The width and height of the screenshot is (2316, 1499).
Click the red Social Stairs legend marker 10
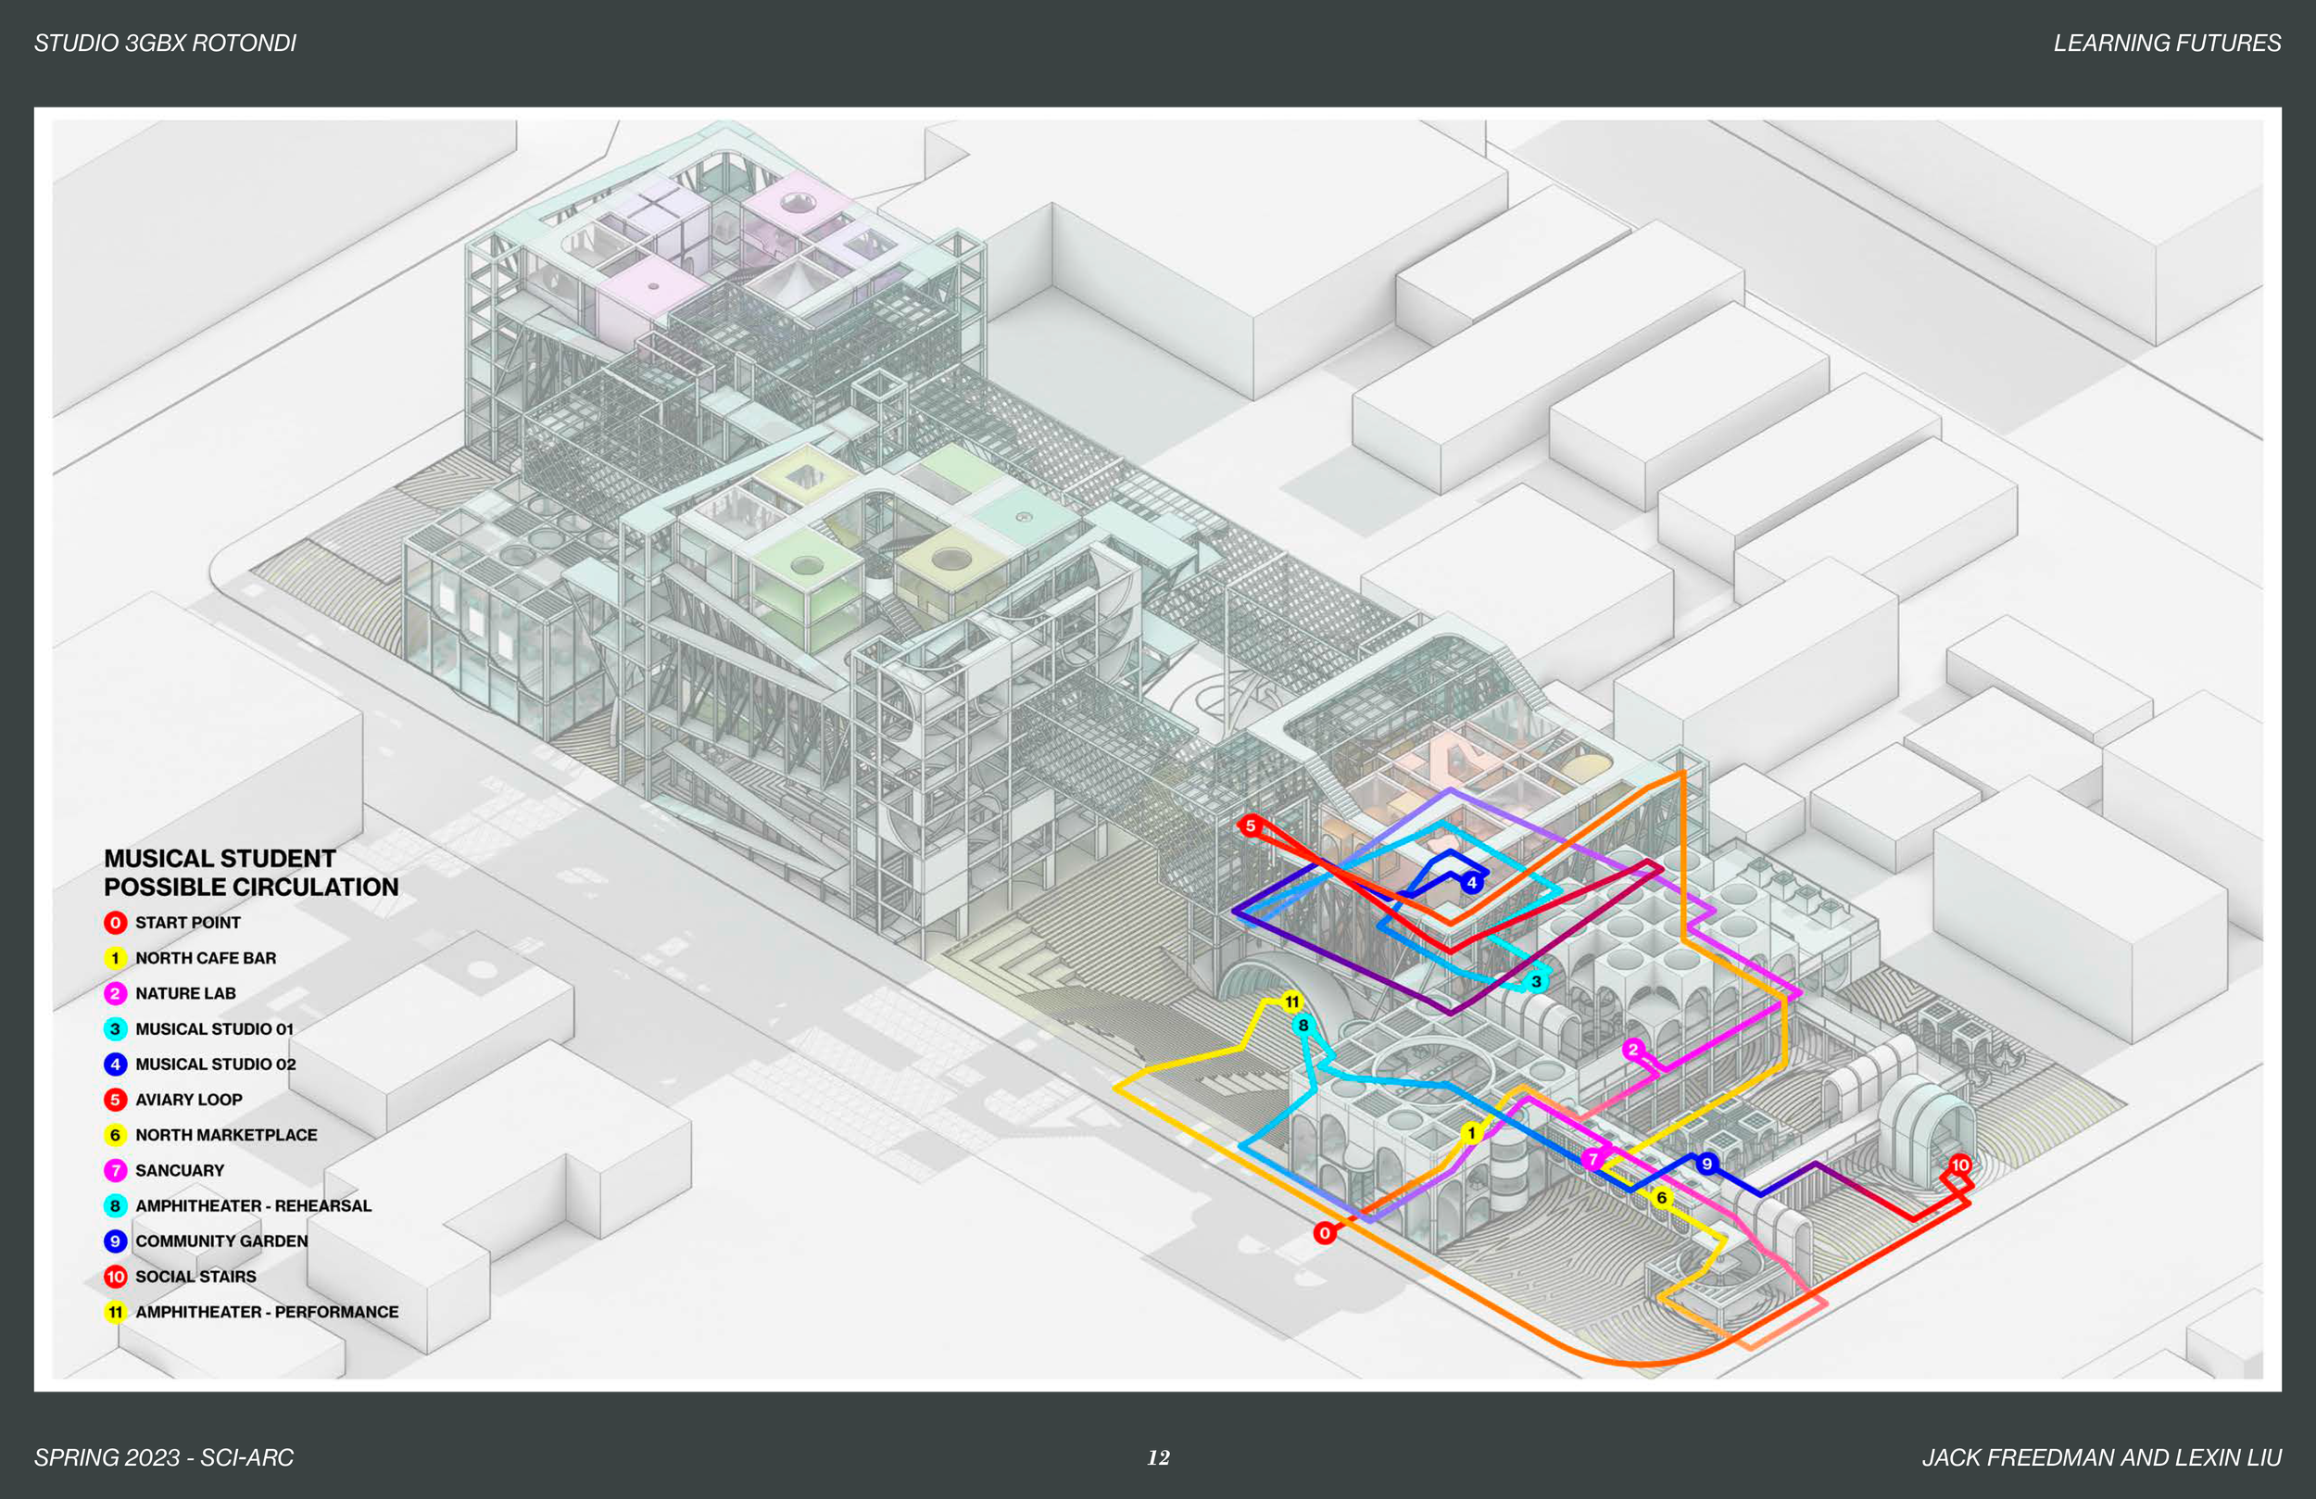pos(115,1277)
